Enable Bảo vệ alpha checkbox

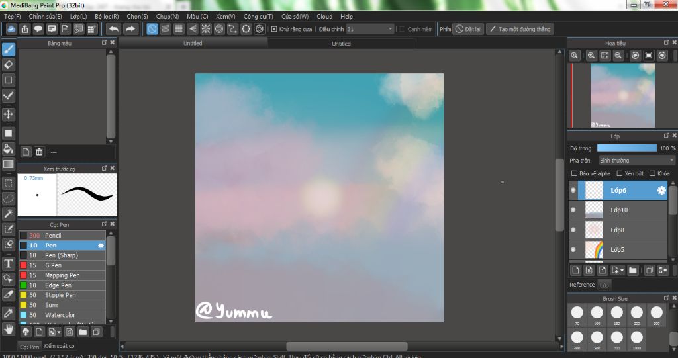[574, 173]
